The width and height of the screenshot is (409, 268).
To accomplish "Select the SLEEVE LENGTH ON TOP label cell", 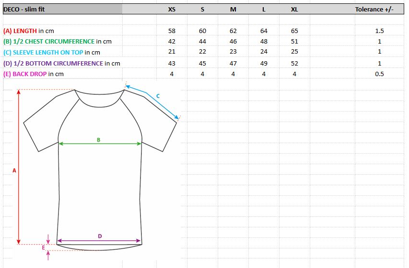I will pos(52,52).
